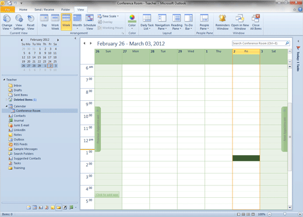Switch to Day arrangement
The height and width of the screenshot is (217, 303).
pos(44,21)
